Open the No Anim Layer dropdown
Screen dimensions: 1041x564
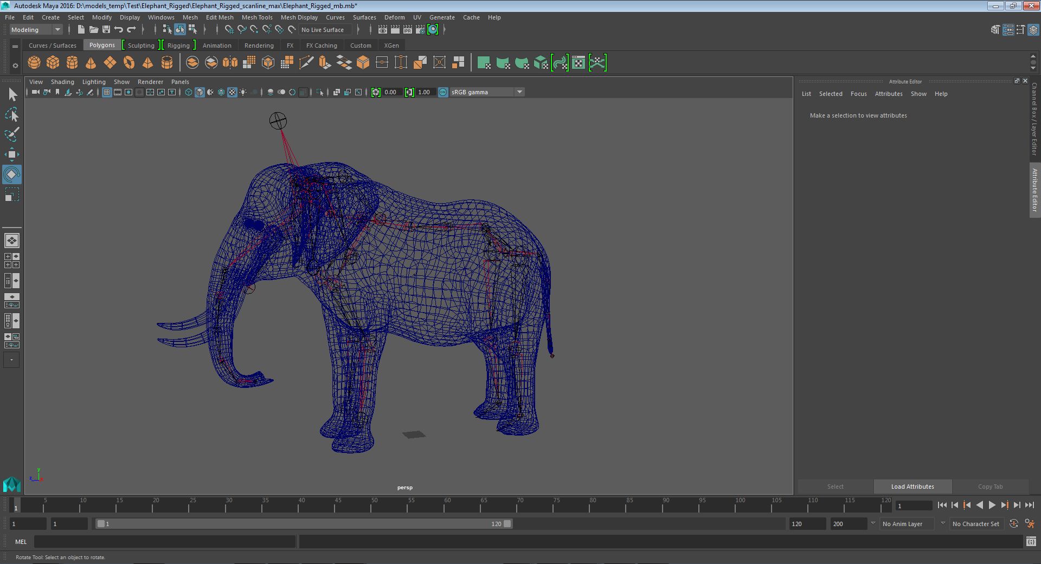click(x=907, y=524)
